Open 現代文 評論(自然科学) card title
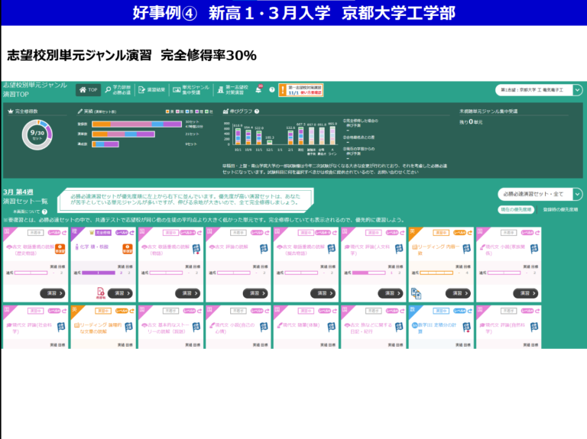This screenshot has width=587, height=439. pos(502,328)
